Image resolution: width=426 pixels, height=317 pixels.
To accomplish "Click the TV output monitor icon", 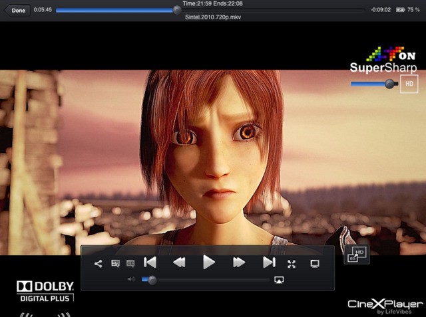I will pos(315,264).
